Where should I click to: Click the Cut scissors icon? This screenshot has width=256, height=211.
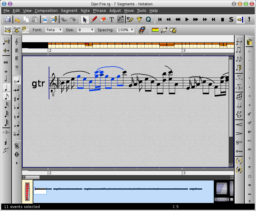pos(17,20)
